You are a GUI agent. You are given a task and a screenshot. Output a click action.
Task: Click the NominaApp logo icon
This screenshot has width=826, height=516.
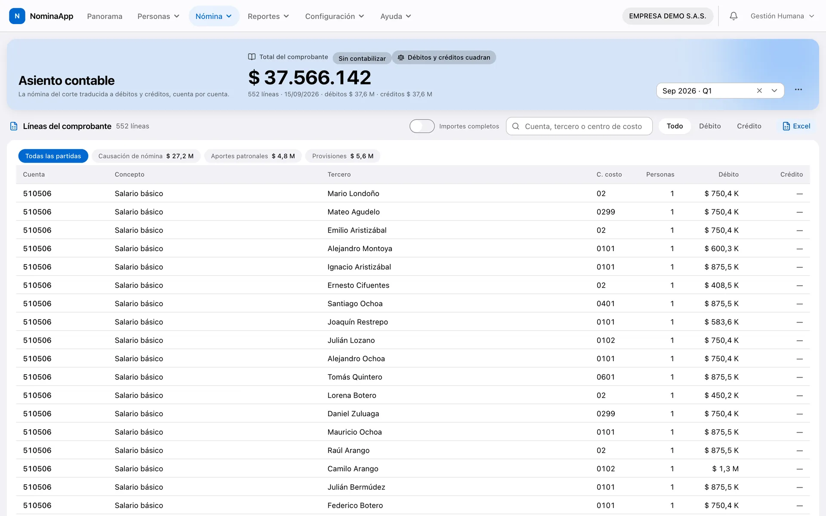click(17, 16)
